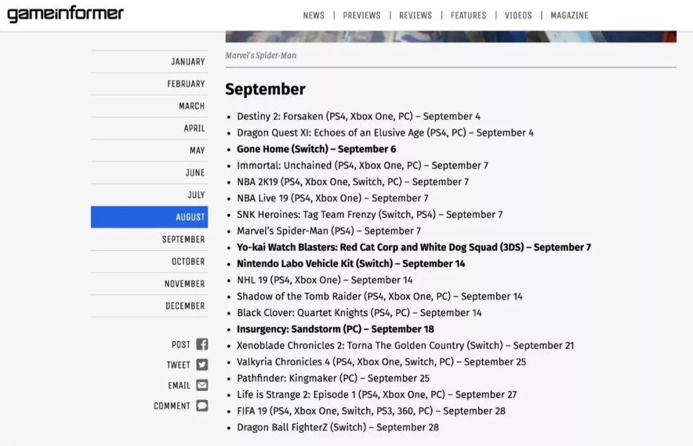Jump to March in month list
This screenshot has width=693, height=446.
click(150, 106)
